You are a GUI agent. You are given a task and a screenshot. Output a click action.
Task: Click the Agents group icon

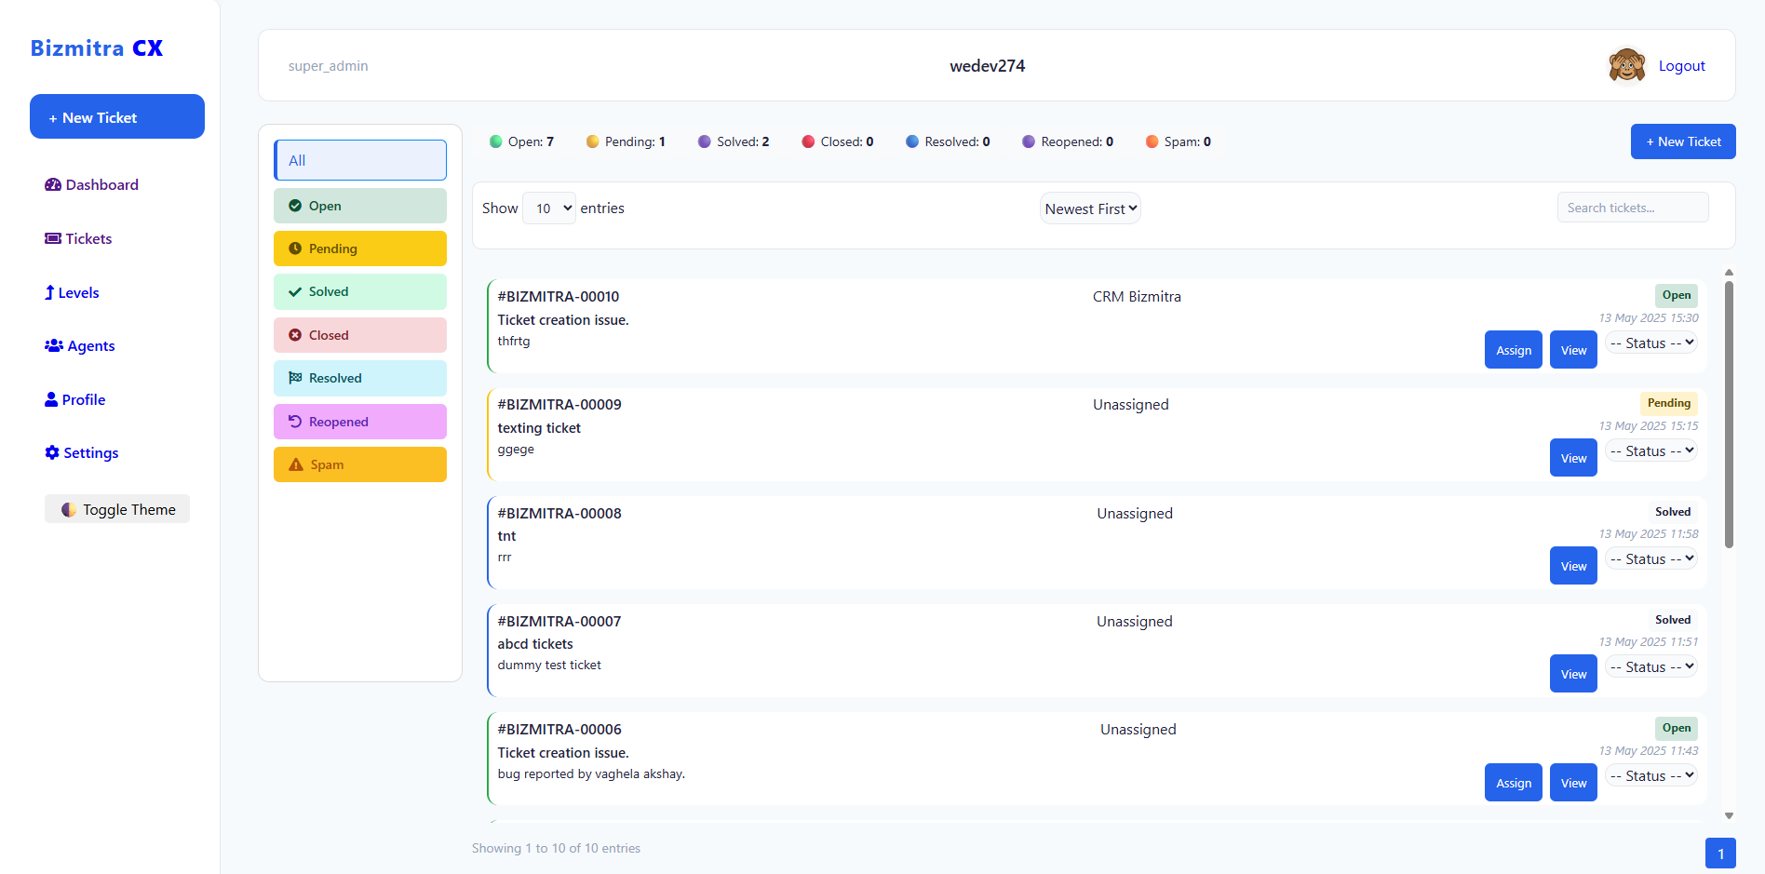[x=54, y=346]
